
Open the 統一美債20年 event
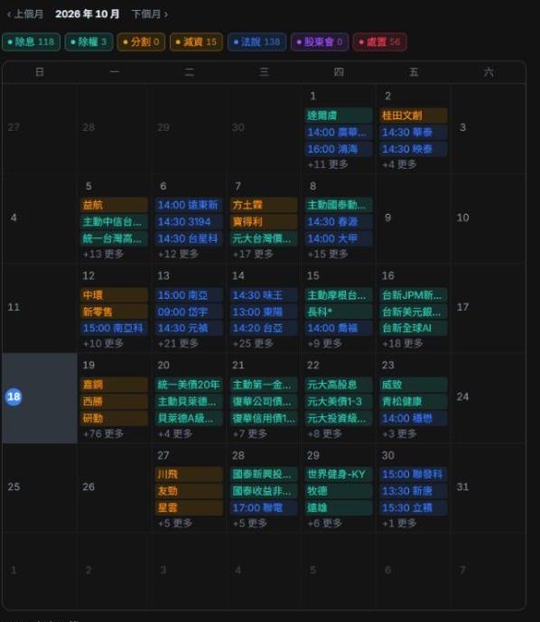tap(189, 385)
